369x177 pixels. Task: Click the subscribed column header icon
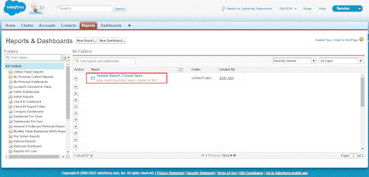[181, 70]
